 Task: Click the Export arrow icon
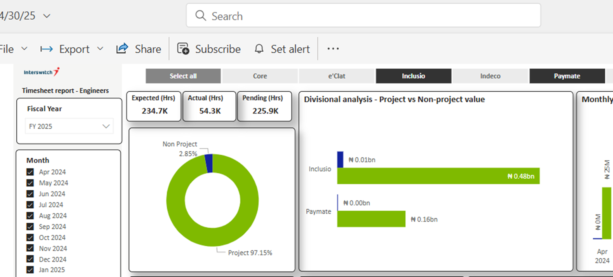(x=47, y=49)
